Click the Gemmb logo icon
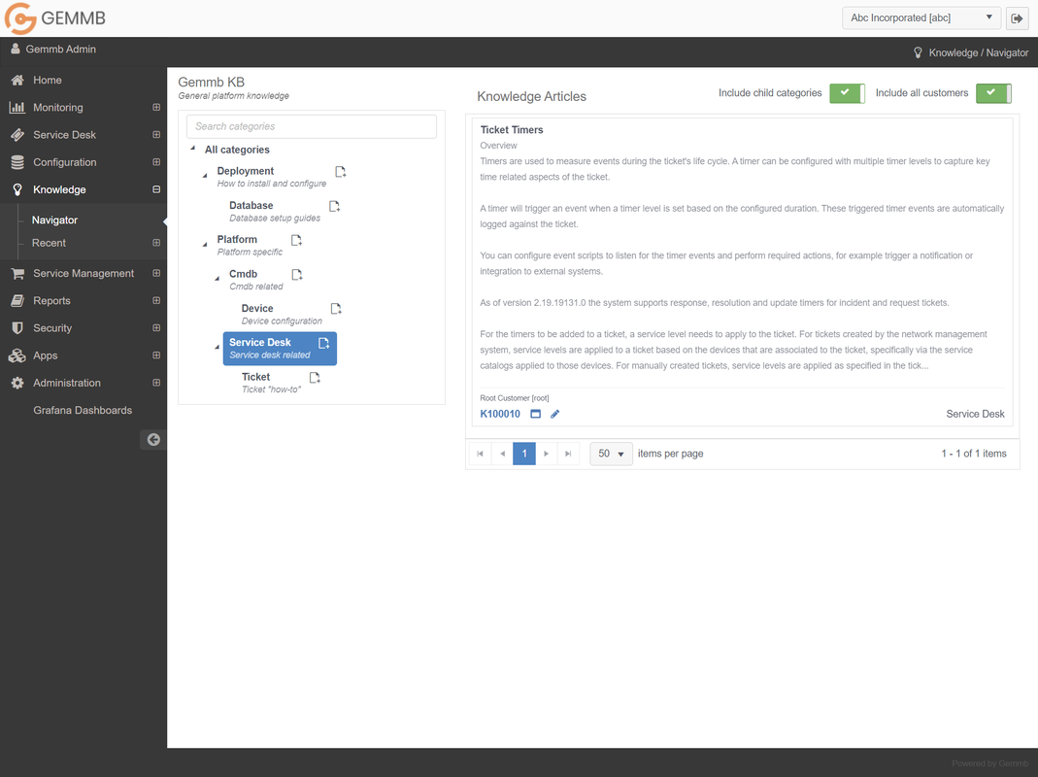The image size is (1038, 777). pyautogui.click(x=19, y=17)
